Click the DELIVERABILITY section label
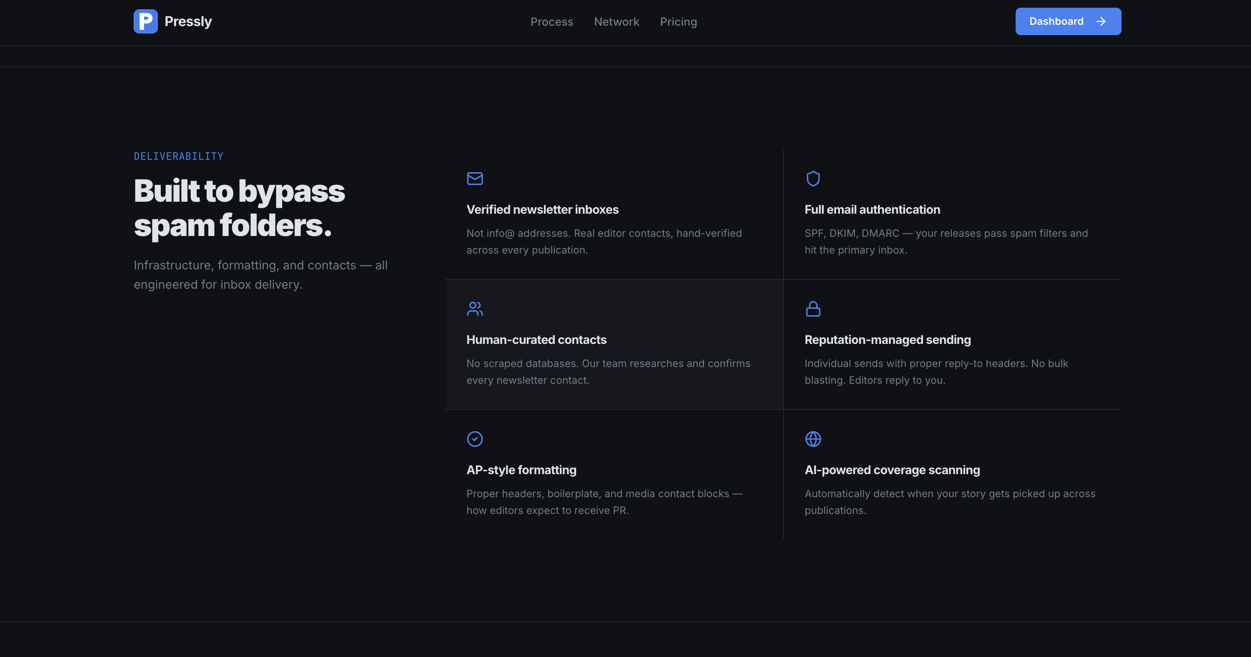Screen dimensions: 1251x657 click(178, 156)
